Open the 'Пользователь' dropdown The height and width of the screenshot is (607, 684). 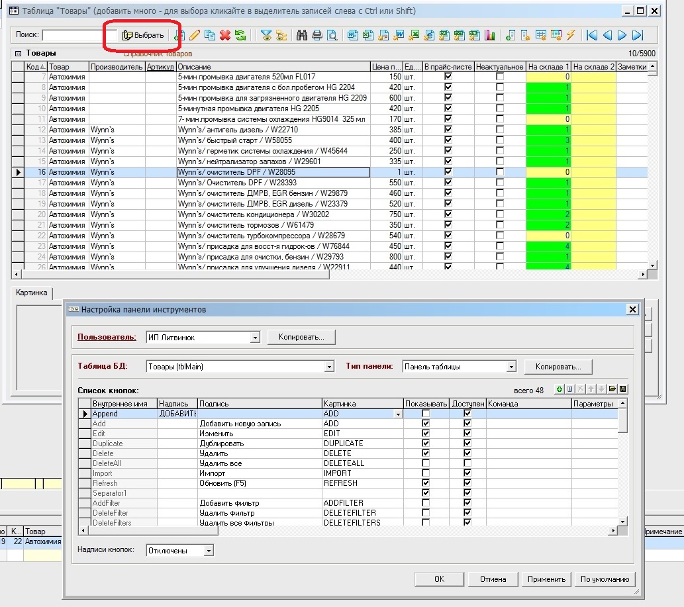(x=255, y=338)
